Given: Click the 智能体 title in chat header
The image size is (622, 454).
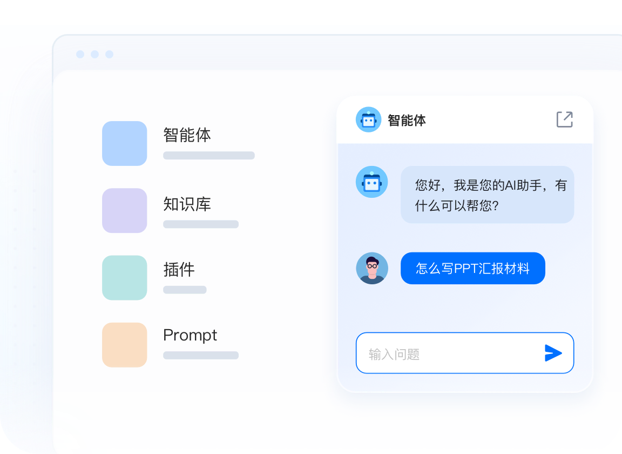Looking at the screenshot, I should [407, 120].
